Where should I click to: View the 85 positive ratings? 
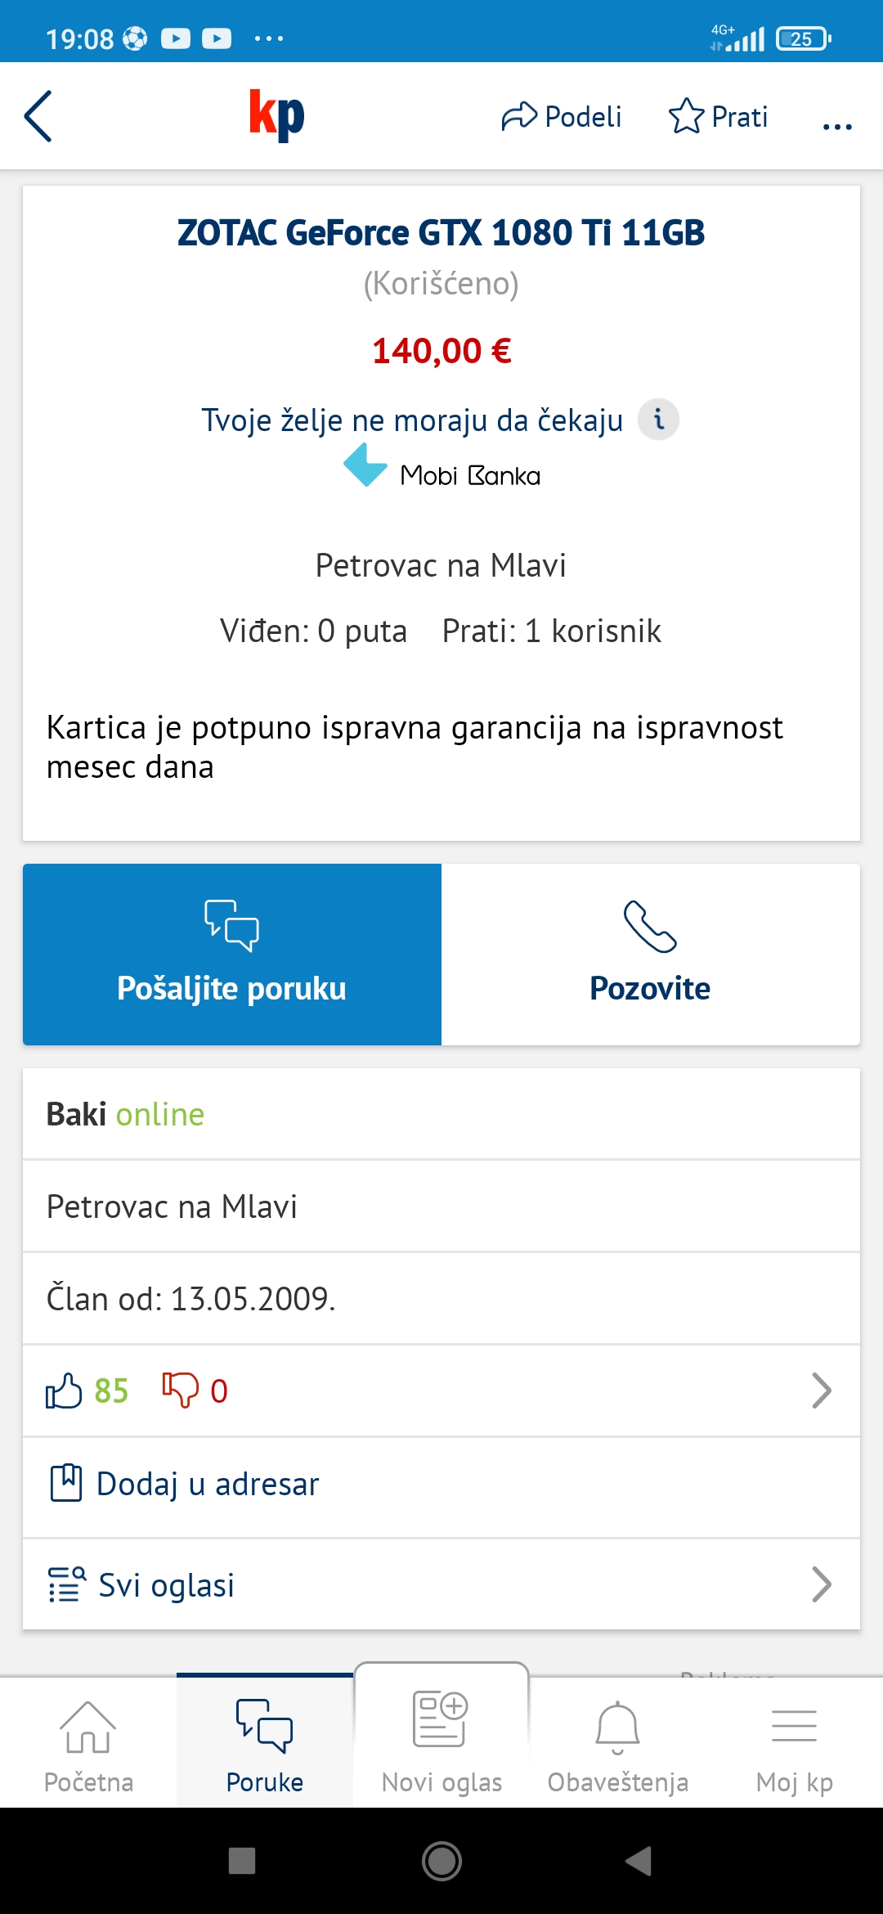[88, 1391]
